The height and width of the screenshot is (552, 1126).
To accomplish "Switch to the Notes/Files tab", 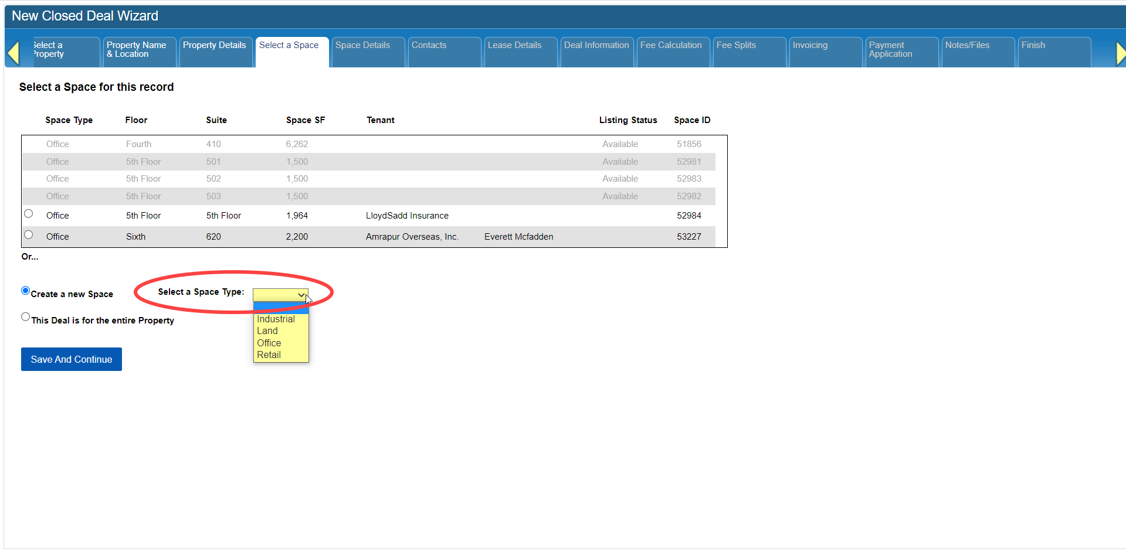I will [x=967, y=46].
